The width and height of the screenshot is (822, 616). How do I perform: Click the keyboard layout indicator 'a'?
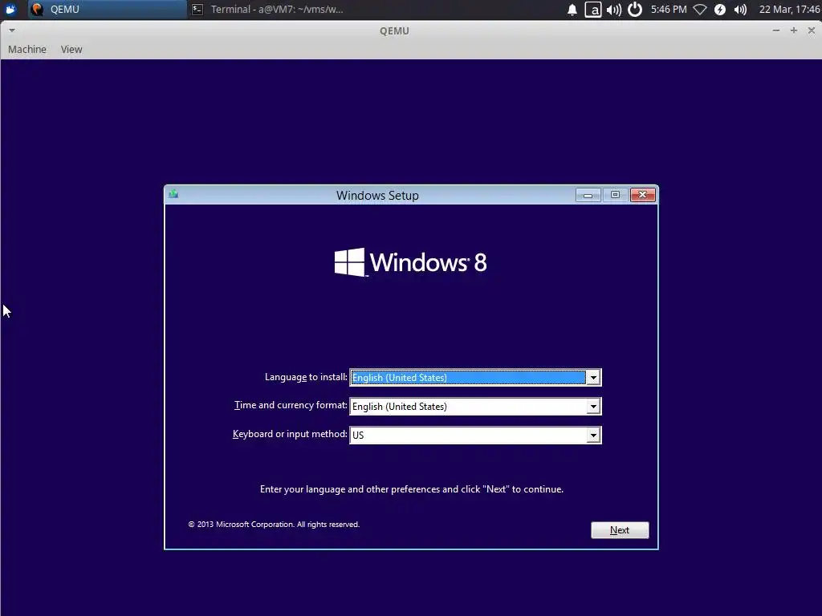point(593,10)
